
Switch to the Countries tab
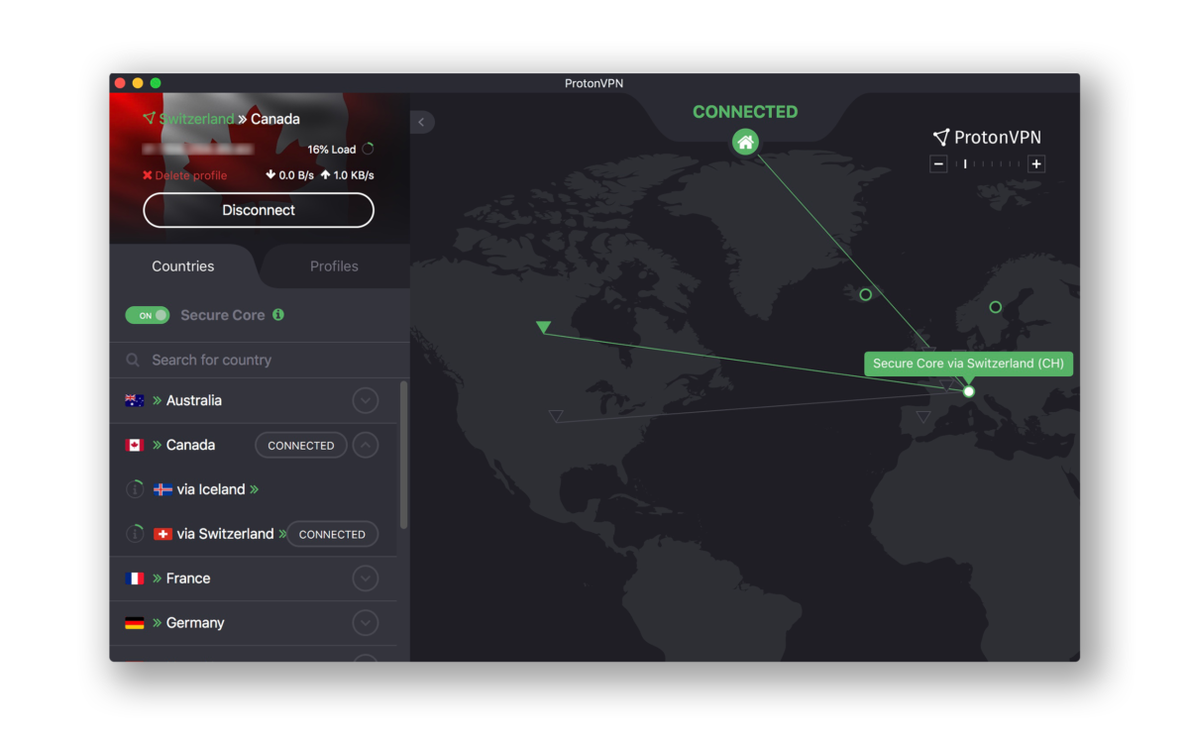183,266
